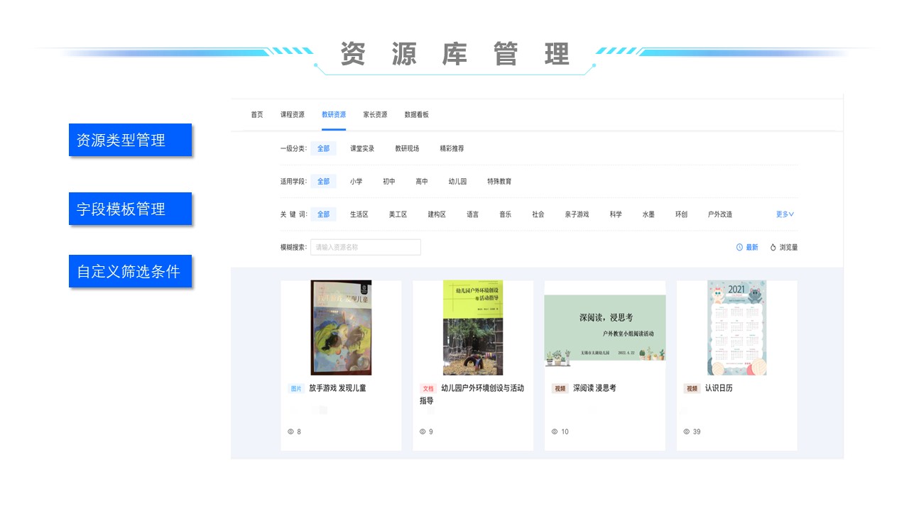Select 美工区 keyword filter
The image size is (909, 511).
[x=398, y=214]
